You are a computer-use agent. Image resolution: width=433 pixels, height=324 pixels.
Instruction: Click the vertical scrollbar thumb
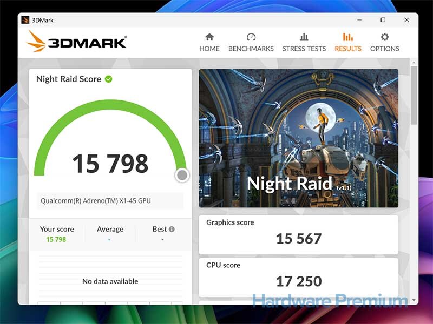414,95
